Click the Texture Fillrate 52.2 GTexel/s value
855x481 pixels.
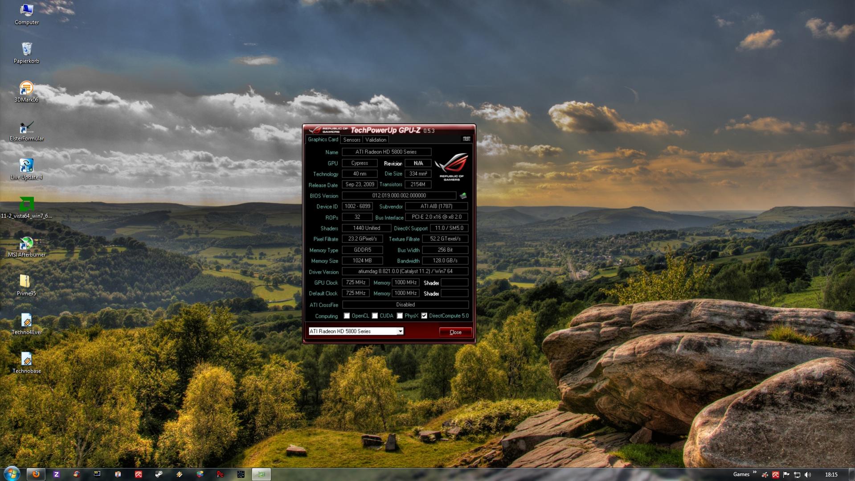(x=445, y=239)
